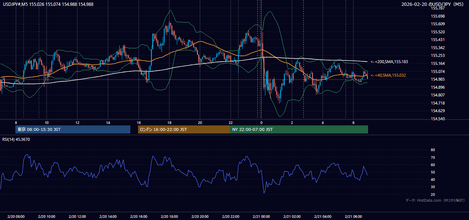Image resolution: width=469 pixels, height=220 pixels.
Task: Click the RSI scale value 50
Action: (x=433, y=172)
